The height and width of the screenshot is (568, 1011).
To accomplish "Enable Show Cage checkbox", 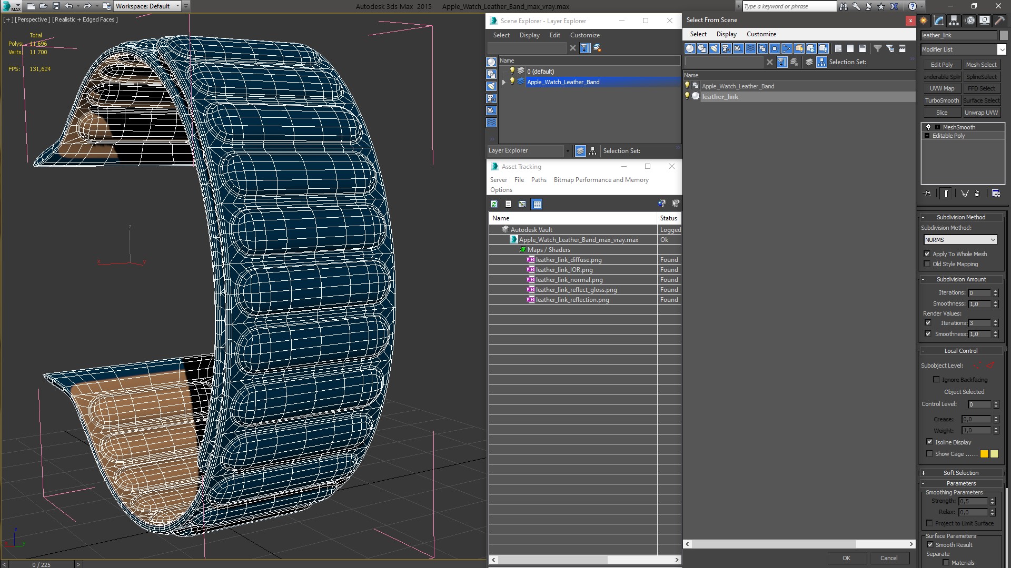I will [929, 453].
